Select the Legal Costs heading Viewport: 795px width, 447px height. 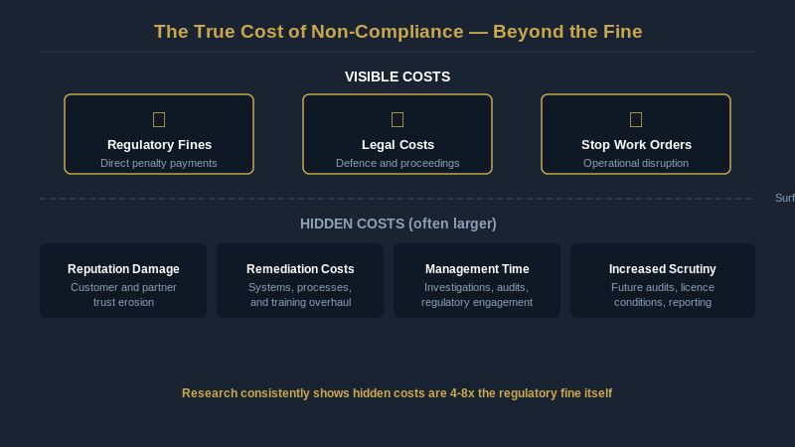point(398,145)
